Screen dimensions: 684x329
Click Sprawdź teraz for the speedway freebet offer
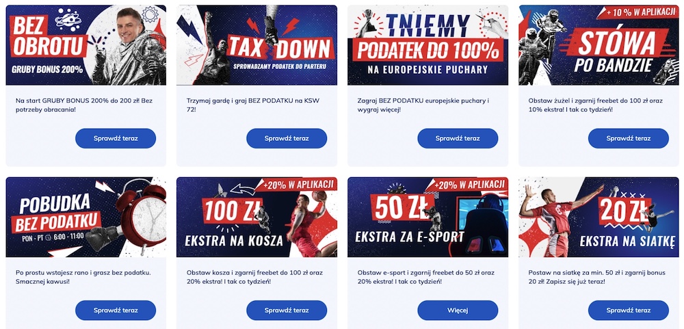[x=629, y=138]
